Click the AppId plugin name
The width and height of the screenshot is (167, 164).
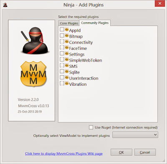[75, 31]
